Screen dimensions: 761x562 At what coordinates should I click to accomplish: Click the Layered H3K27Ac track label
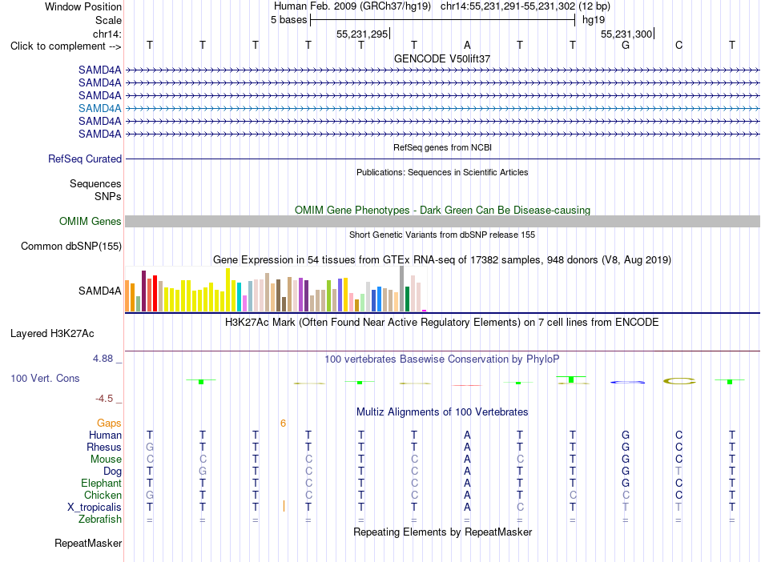pyautogui.click(x=52, y=333)
